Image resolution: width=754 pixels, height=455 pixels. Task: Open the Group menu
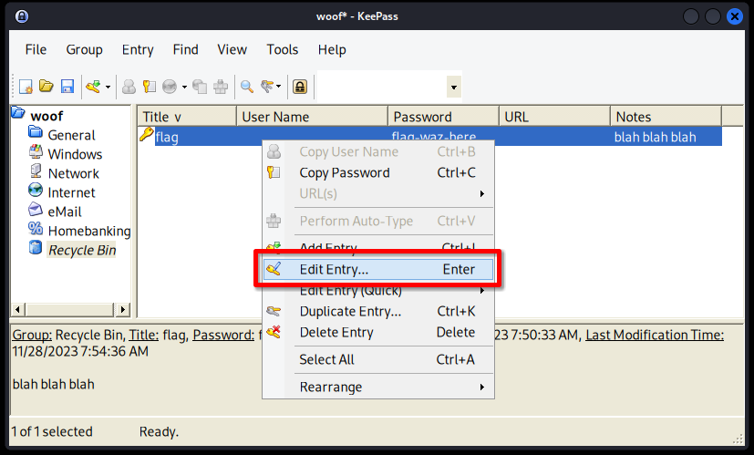click(x=84, y=49)
